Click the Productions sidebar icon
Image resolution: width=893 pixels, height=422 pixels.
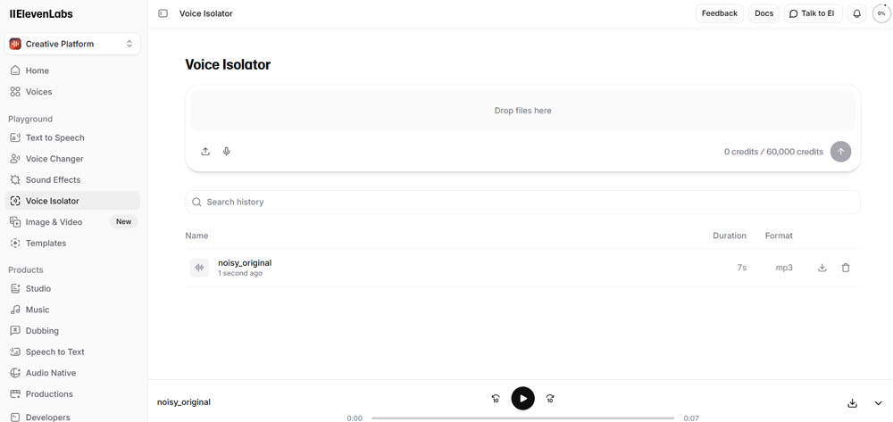click(x=15, y=393)
